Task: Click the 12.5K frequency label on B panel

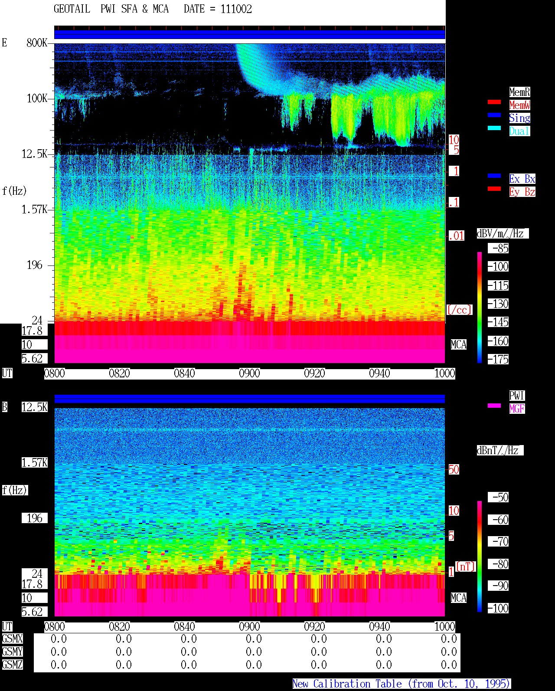Action: pos(34,407)
